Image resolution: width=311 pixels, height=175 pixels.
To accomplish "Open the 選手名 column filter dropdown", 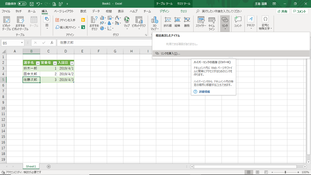I will [x=38, y=63].
